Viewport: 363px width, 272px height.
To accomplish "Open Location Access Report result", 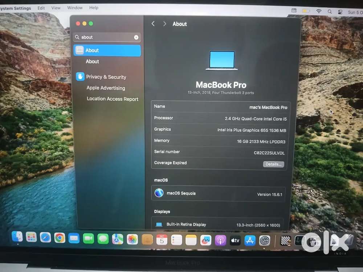I will pos(113,99).
